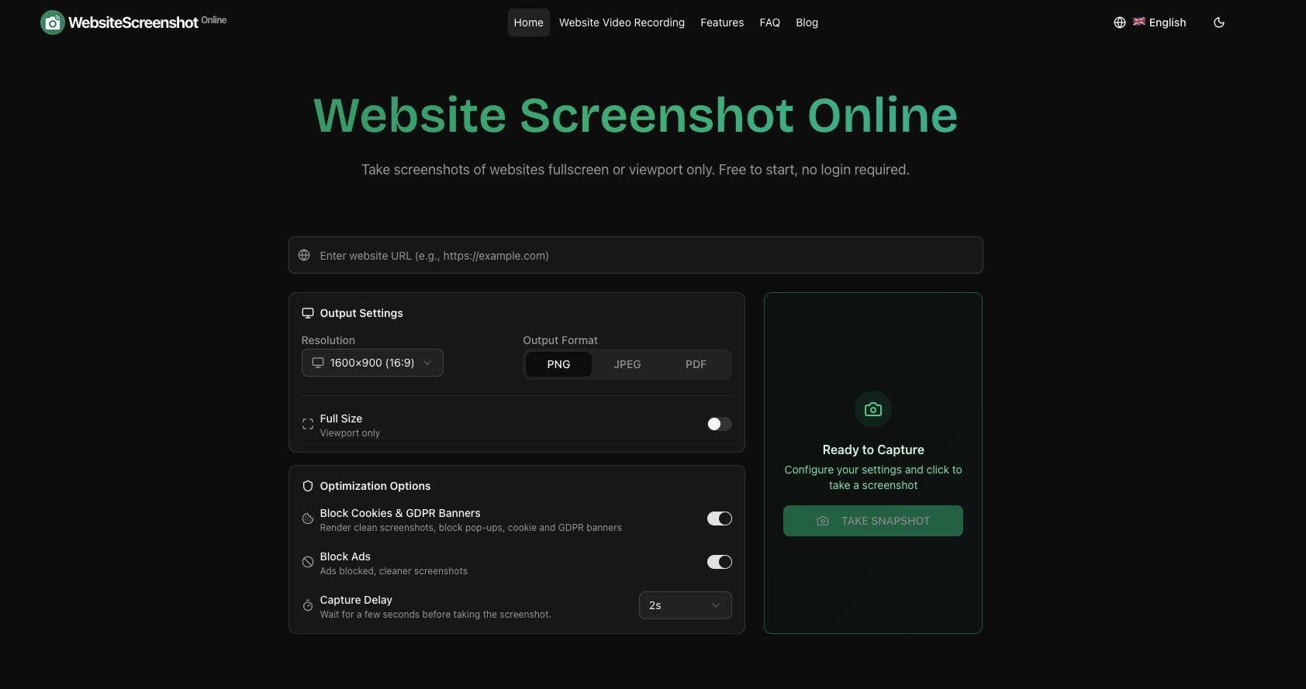Image resolution: width=1306 pixels, height=689 pixels.
Task: Click the 'Resolution' label
Action: pos(328,340)
